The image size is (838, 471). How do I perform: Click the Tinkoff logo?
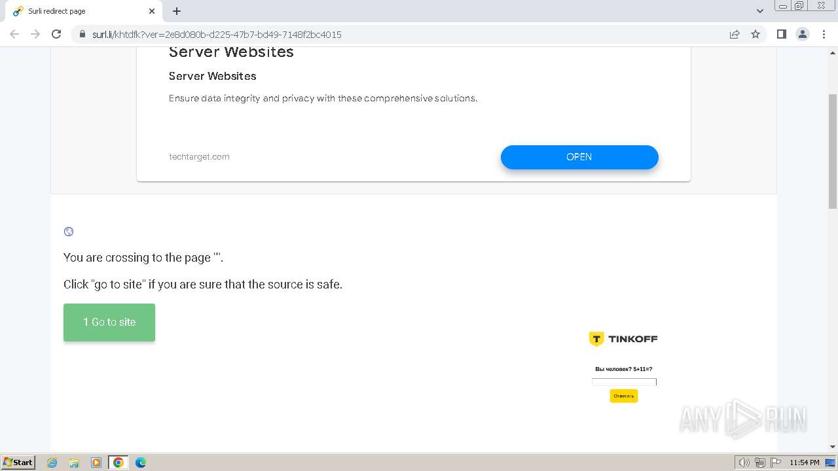(x=623, y=339)
